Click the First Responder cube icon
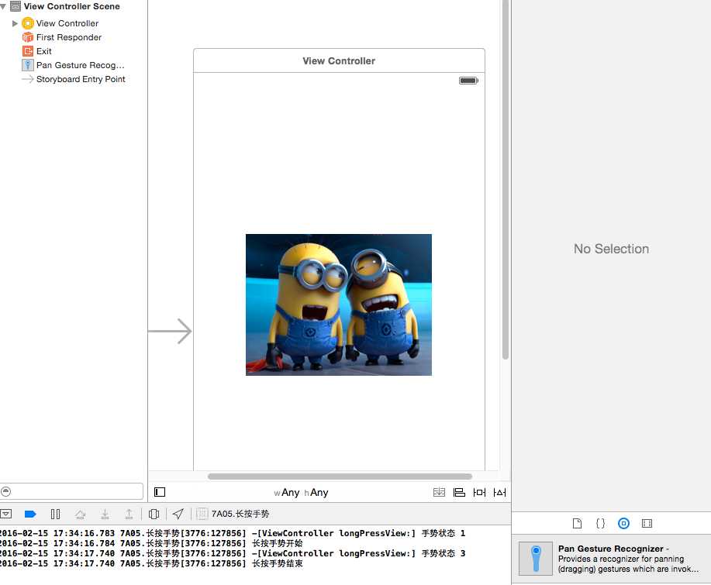The height and width of the screenshot is (585, 711). pyautogui.click(x=28, y=37)
